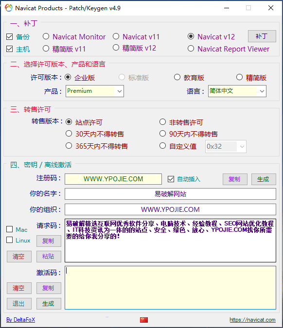Screen dimensions: 283x328
Task: Toggle the Linux checkbox
Action: pyautogui.click(x=9, y=240)
